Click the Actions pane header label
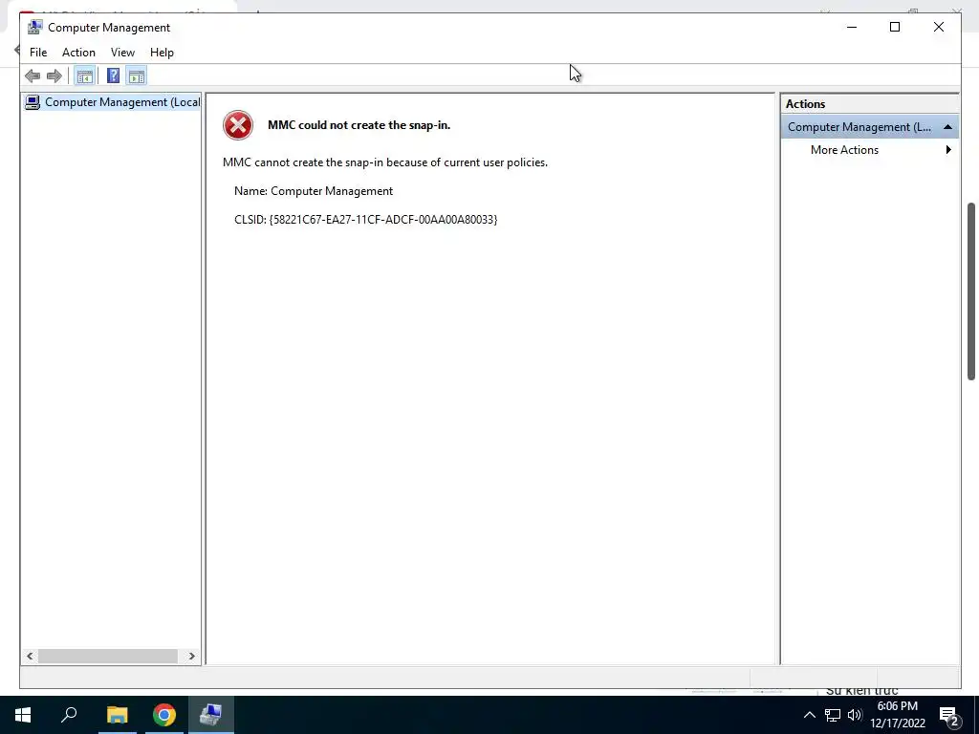979x734 pixels. [x=805, y=104]
